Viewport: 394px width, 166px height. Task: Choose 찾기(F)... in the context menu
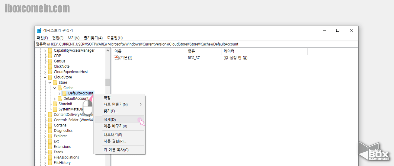[x=119, y=111]
